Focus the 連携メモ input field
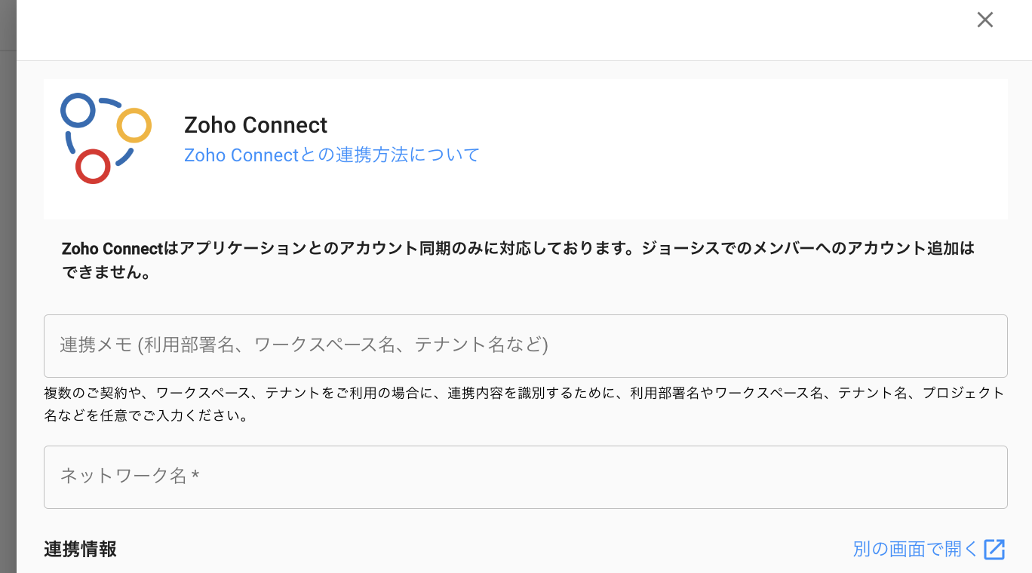This screenshot has width=1032, height=573. [x=525, y=346]
